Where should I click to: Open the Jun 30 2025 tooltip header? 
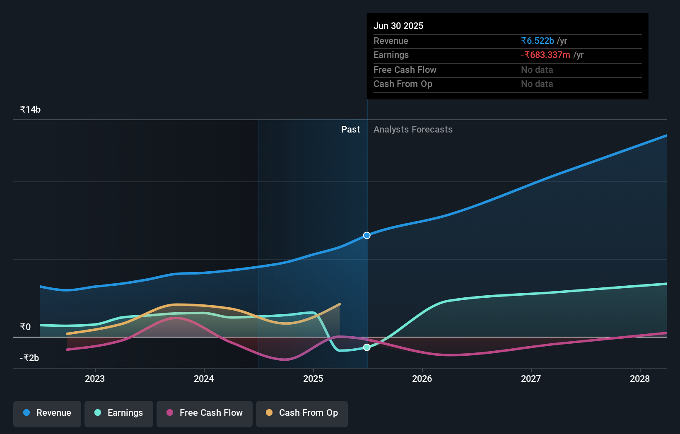398,25
